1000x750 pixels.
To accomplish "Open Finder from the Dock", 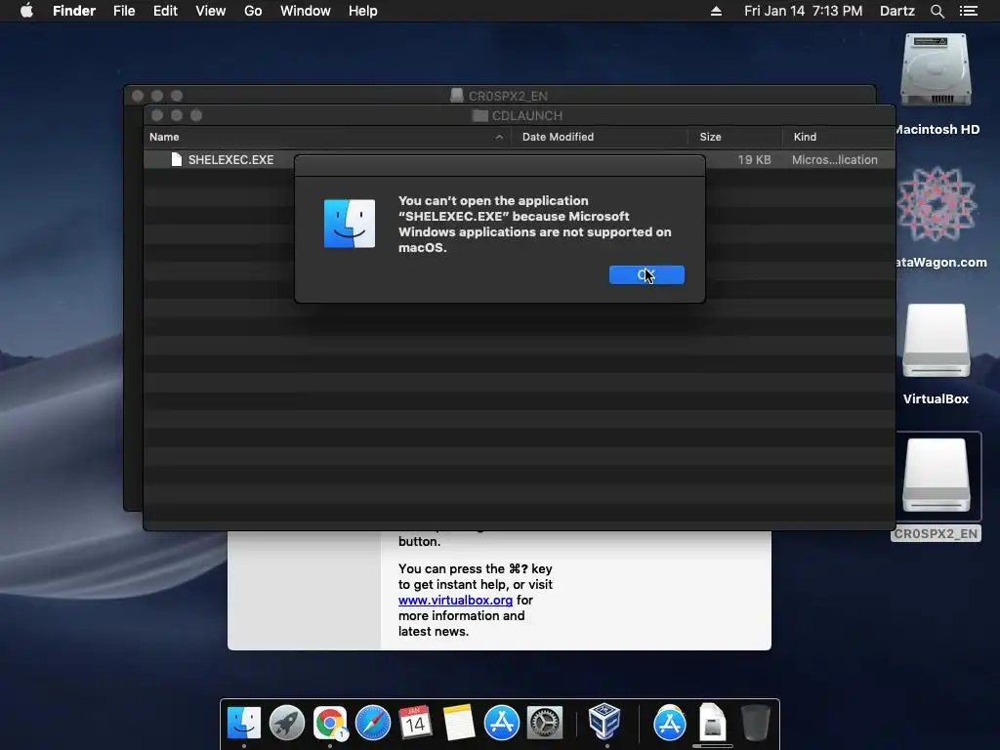I will point(243,723).
